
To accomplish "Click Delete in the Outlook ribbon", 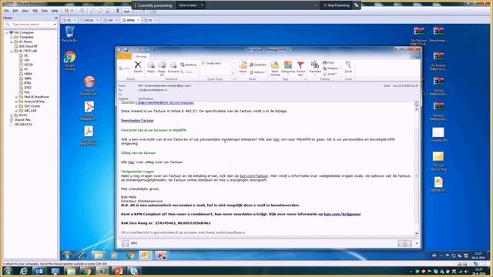I will pyautogui.click(x=138, y=67).
